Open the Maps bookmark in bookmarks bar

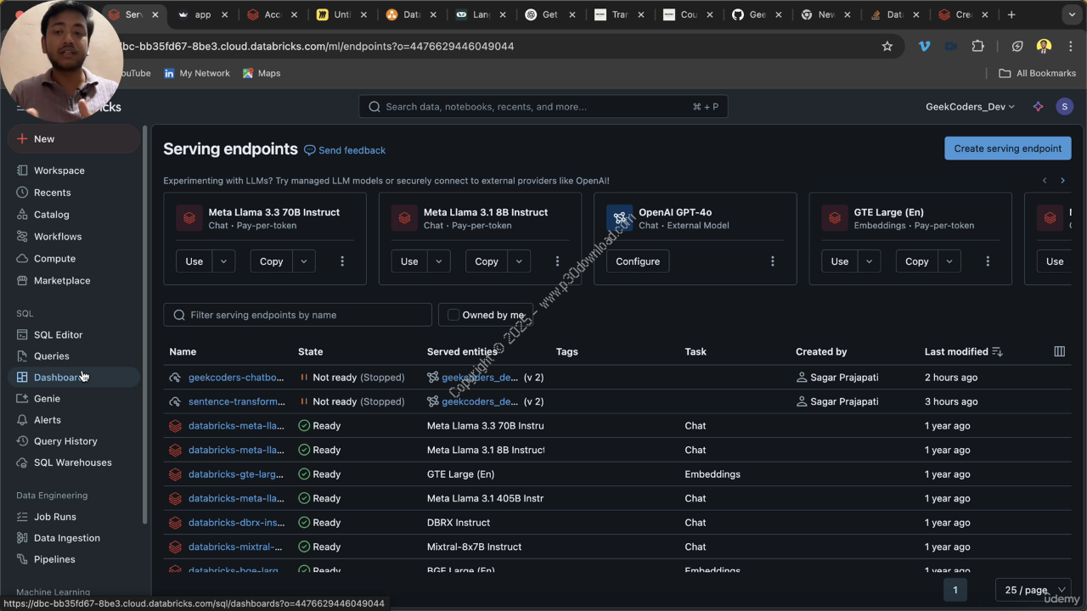pos(262,74)
